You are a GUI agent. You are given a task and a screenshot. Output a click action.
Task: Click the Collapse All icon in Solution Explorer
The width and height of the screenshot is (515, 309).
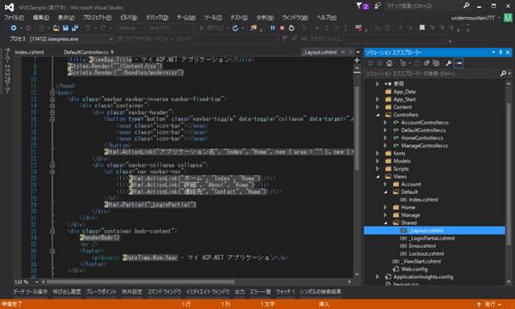click(427, 63)
